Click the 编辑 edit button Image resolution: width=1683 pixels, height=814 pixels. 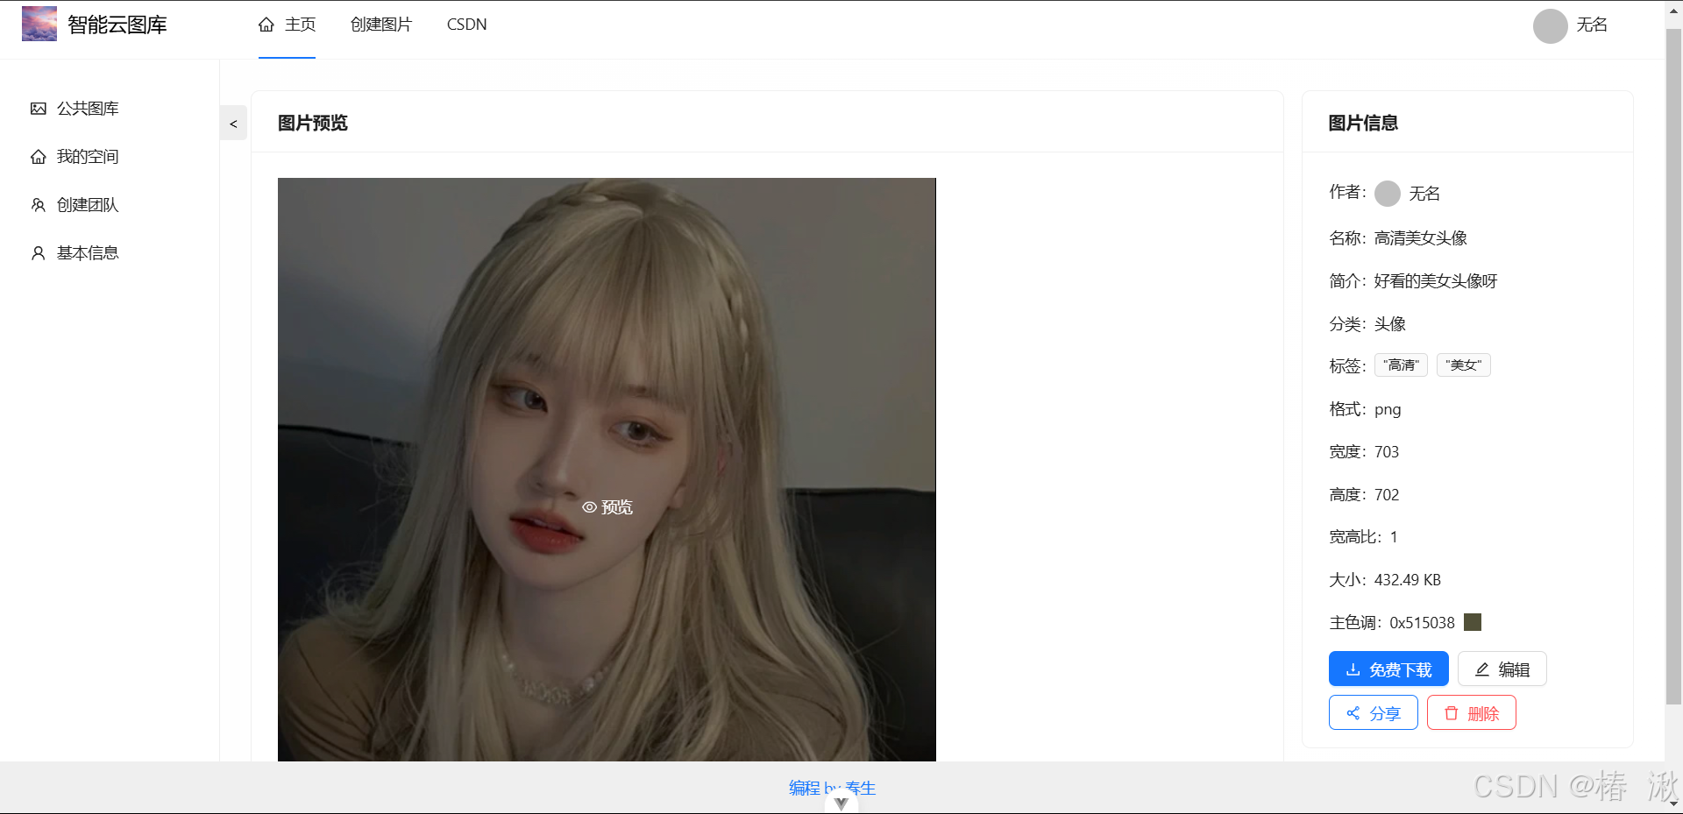point(1502,669)
